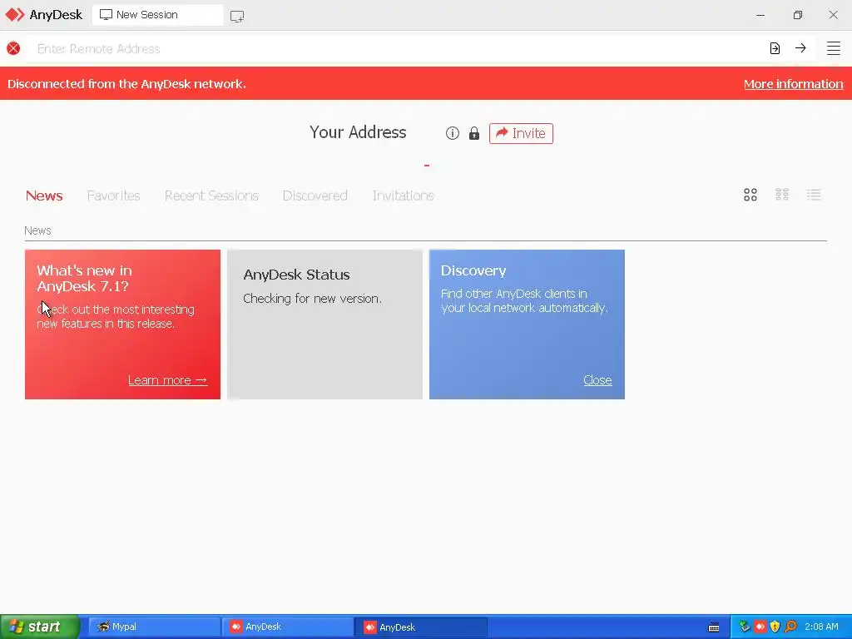Switch to the News tab
The image size is (852, 639).
click(44, 196)
